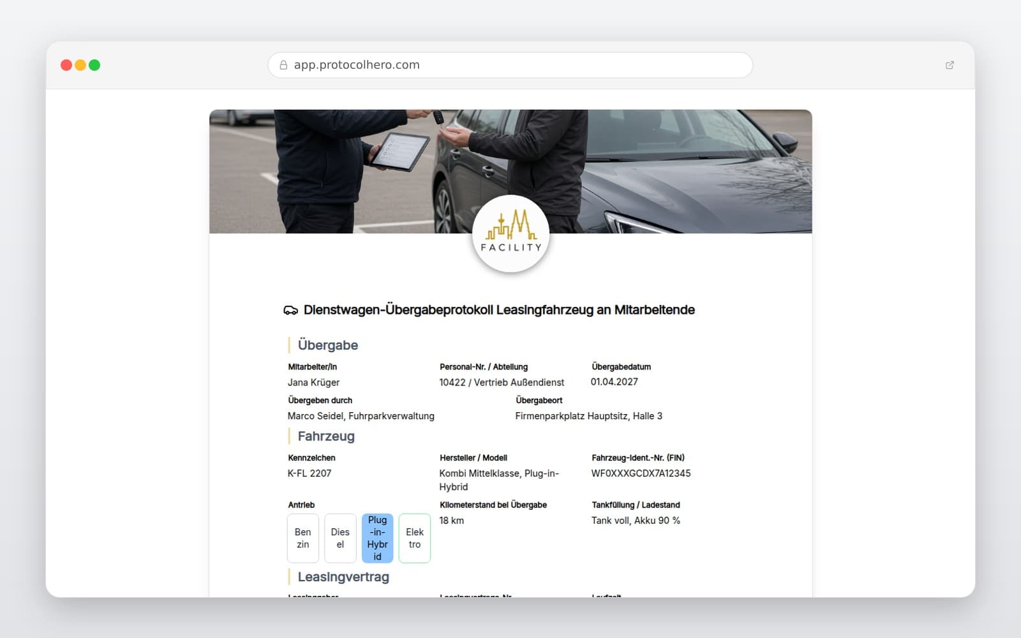Click the value 10422 / Vertrieb Außendienst
This screenshot has width=1021, height=638.
(502, 382)
